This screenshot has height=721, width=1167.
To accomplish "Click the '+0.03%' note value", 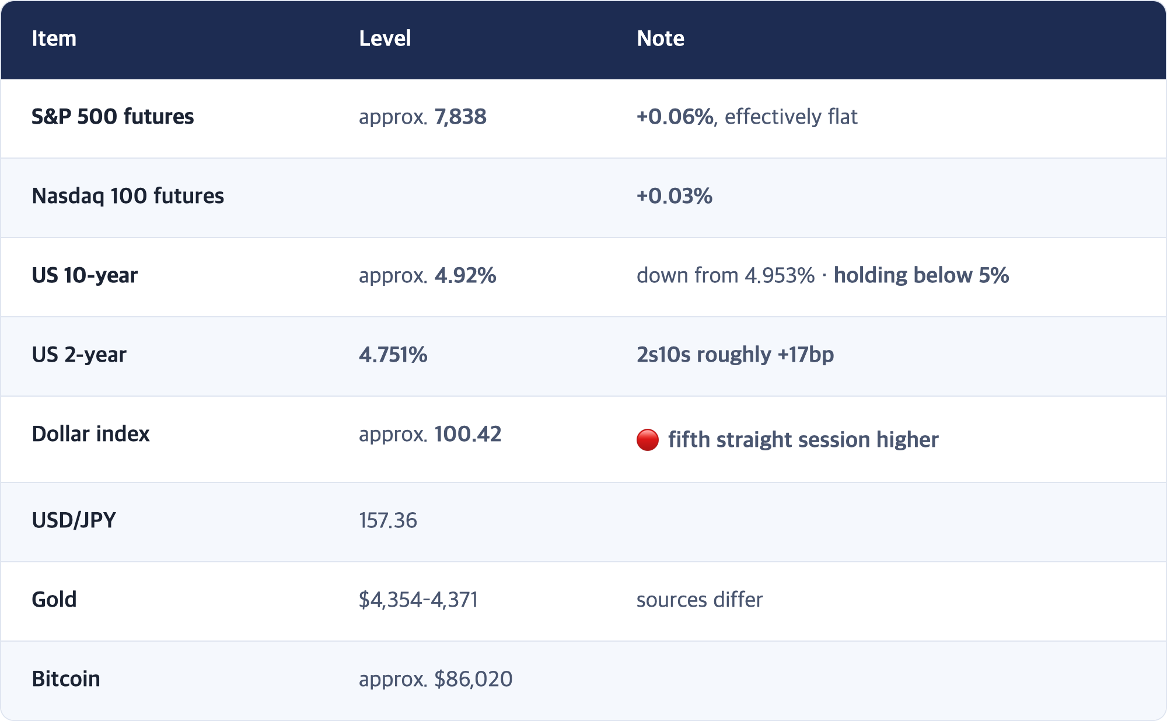I will click(x=675, y=196).
